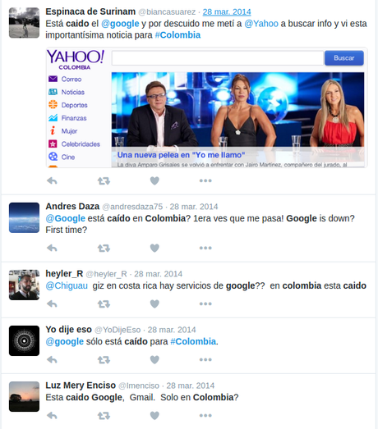Open the #Colombia hashtag in first tweet
378x429 pixels.
tap(177, 35)
